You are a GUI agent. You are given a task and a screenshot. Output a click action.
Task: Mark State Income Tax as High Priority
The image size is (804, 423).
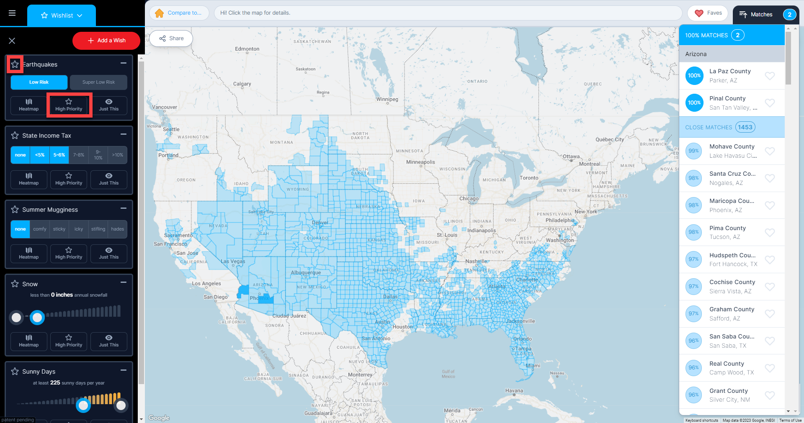coord(69,179)
